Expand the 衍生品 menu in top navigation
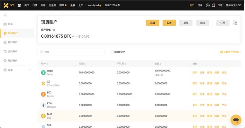 tap(52, 5)
